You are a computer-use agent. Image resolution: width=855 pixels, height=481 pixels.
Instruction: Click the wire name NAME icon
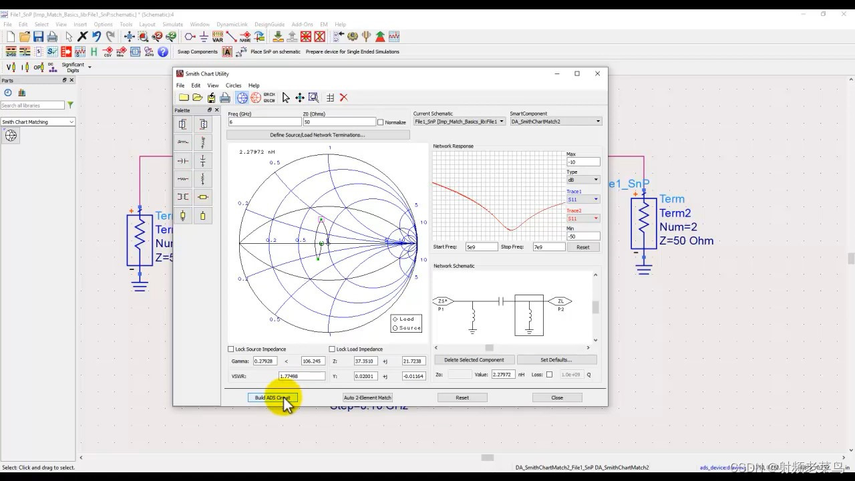245,37
